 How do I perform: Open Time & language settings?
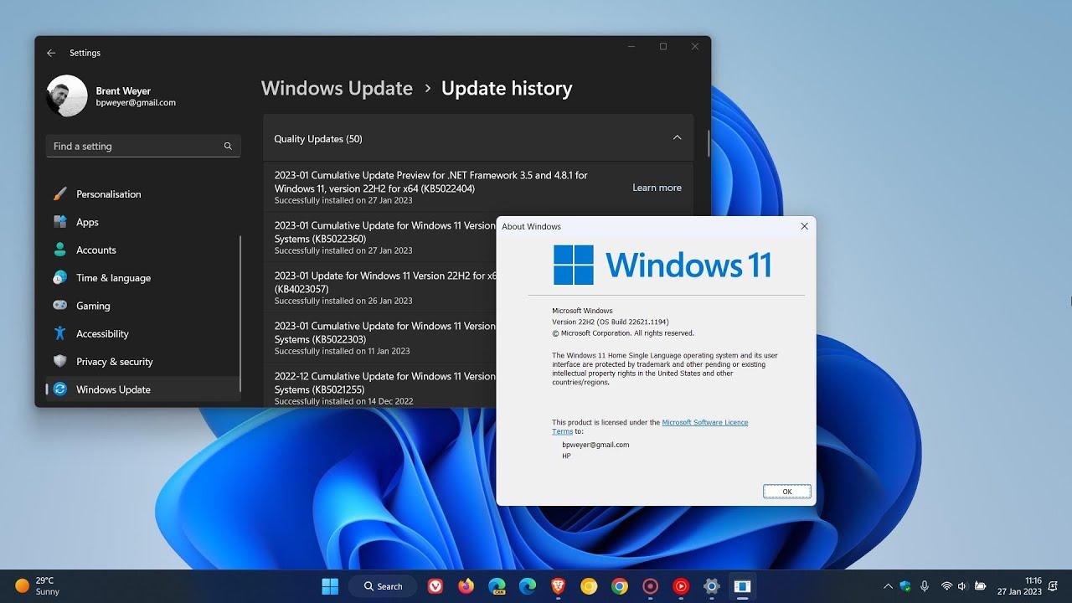click(143, 278)
